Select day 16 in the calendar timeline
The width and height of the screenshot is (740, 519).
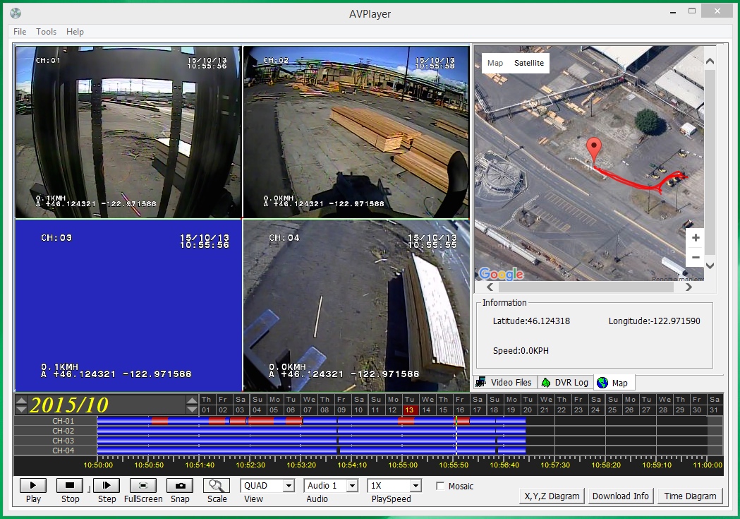(x=460, y=410)
